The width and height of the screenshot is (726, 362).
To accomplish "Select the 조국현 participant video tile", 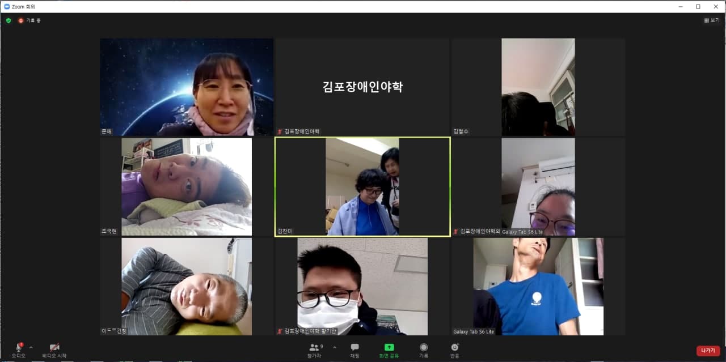I will pyautogui.click(x=187, y=187).
